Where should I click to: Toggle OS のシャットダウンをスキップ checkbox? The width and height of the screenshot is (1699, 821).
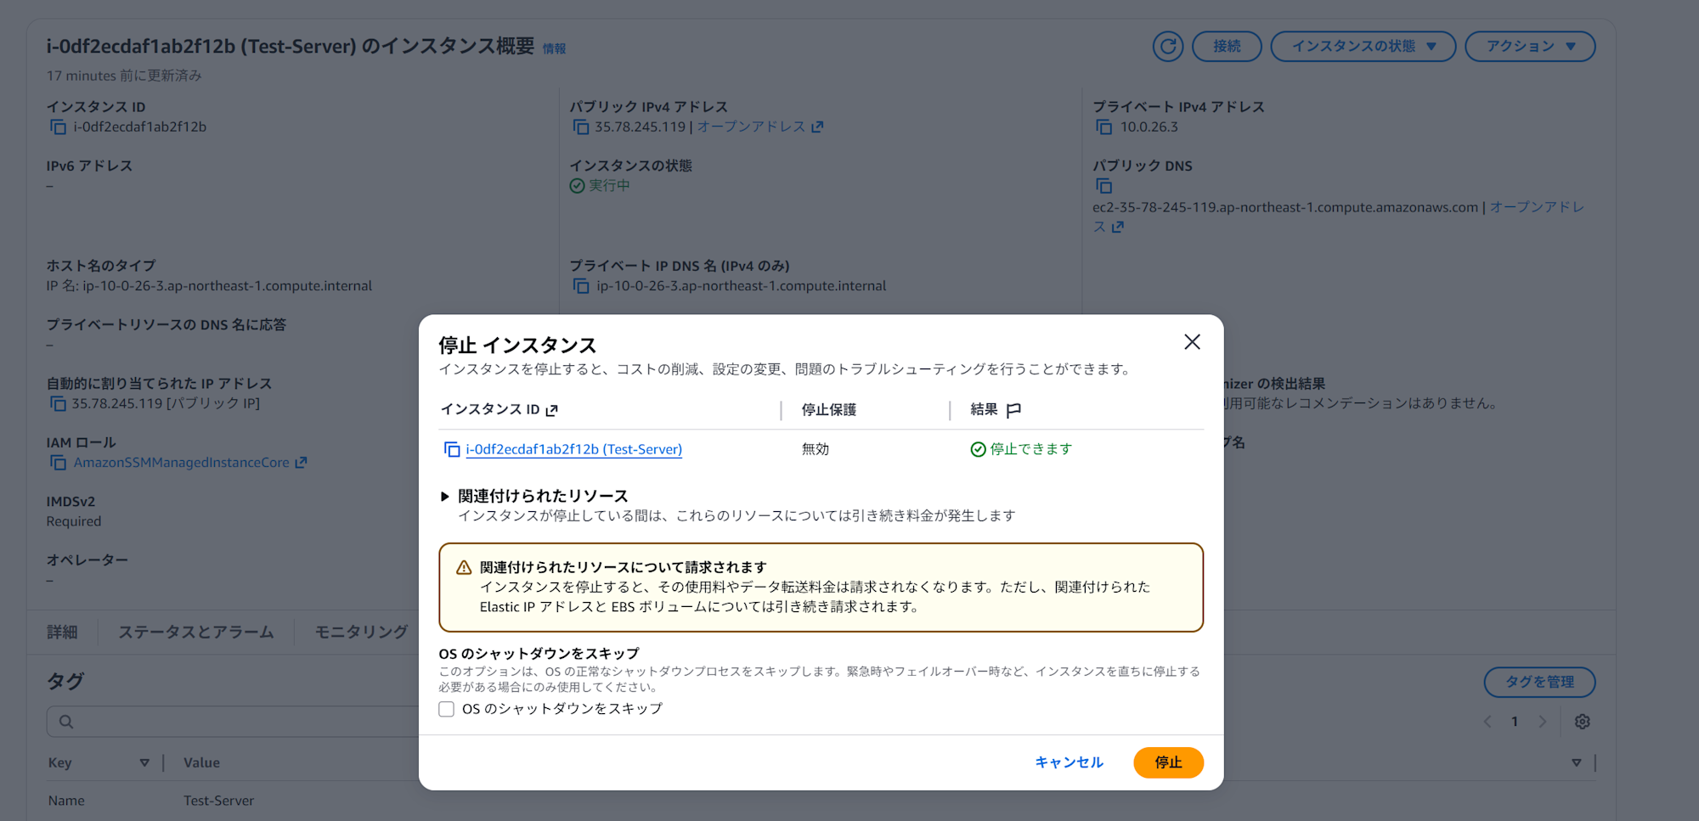tap(447, 709)
